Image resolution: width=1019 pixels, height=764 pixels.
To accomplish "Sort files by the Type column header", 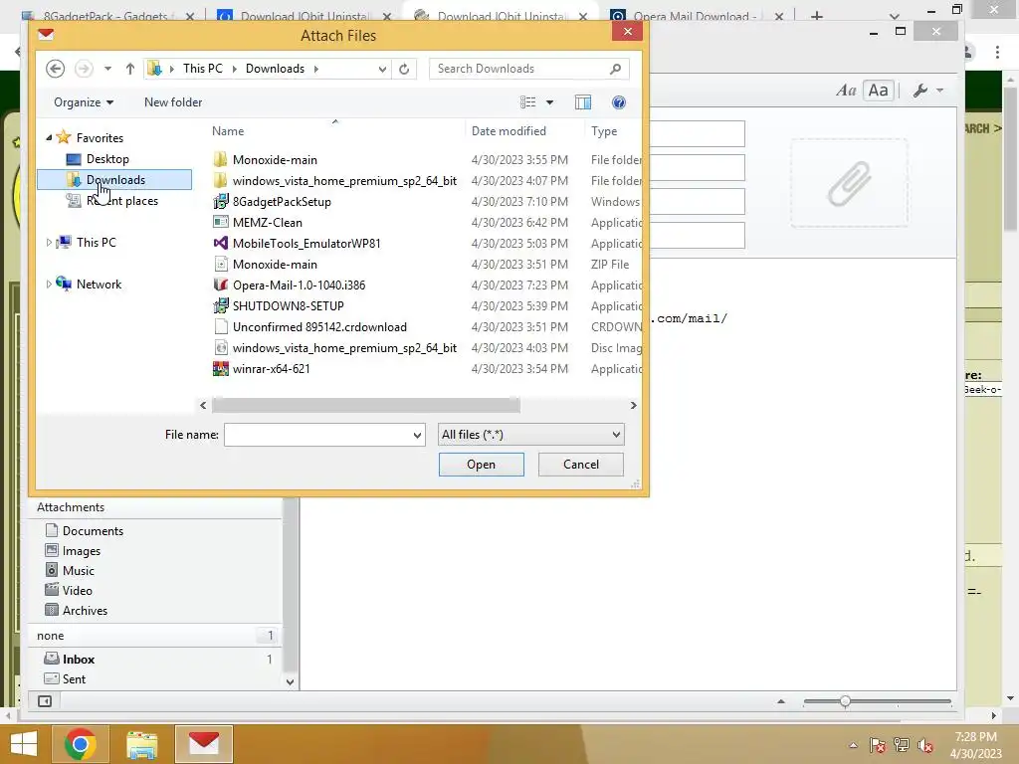I will 604,130.
